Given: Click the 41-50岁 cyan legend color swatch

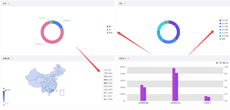Looking at the screenshot, I should pyautogui.click(x=220, y=33).
